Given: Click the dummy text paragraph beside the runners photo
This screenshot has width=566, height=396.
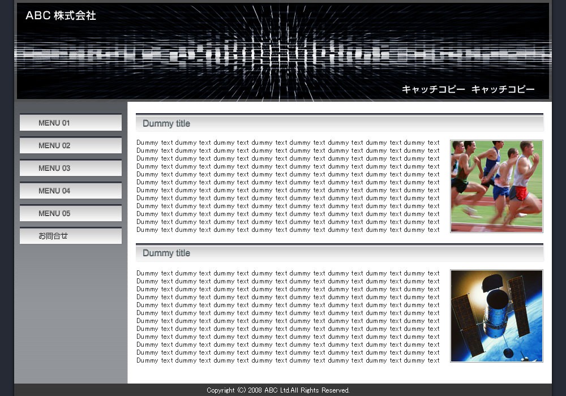Looking at the screenshot, I should pos(288,186).
